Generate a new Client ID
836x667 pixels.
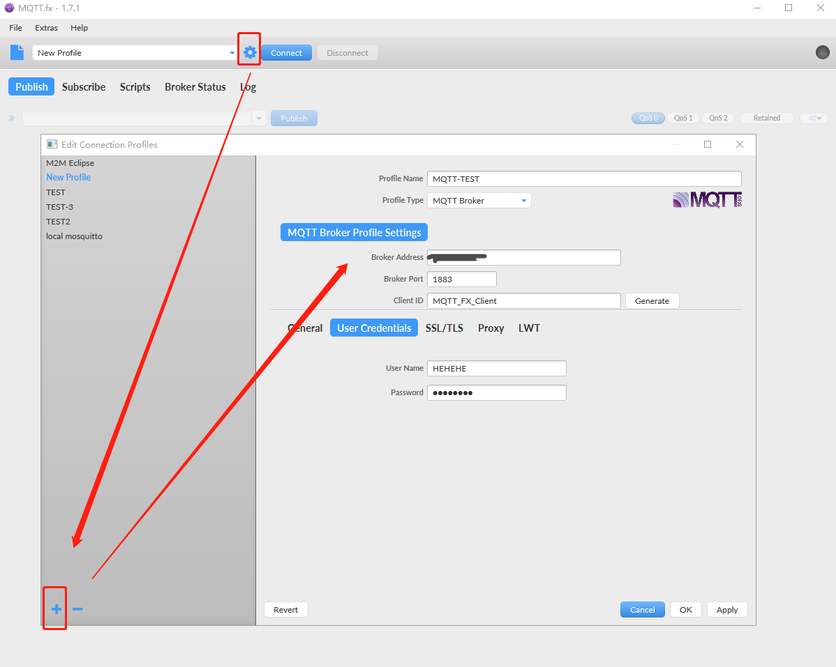coord(652,301)
